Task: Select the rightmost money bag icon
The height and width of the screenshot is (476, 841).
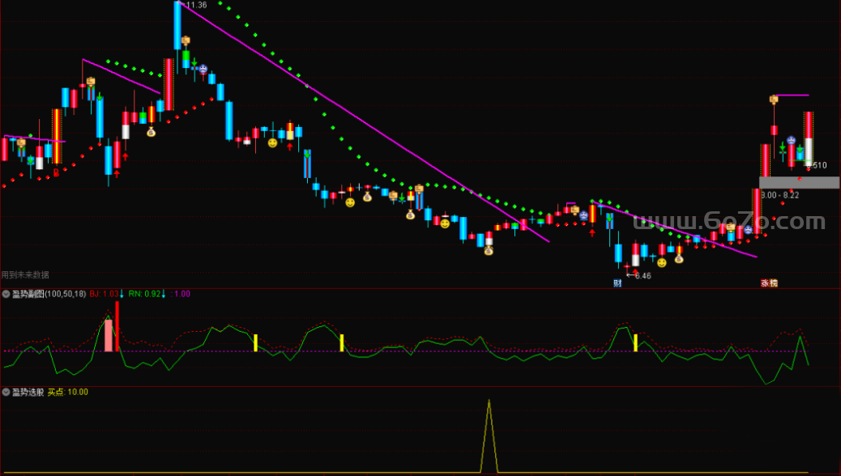Action: (x=679, y=258)
